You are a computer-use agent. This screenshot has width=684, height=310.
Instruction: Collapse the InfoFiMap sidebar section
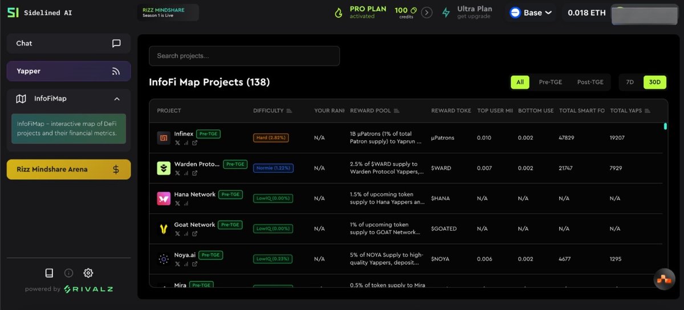117,99
